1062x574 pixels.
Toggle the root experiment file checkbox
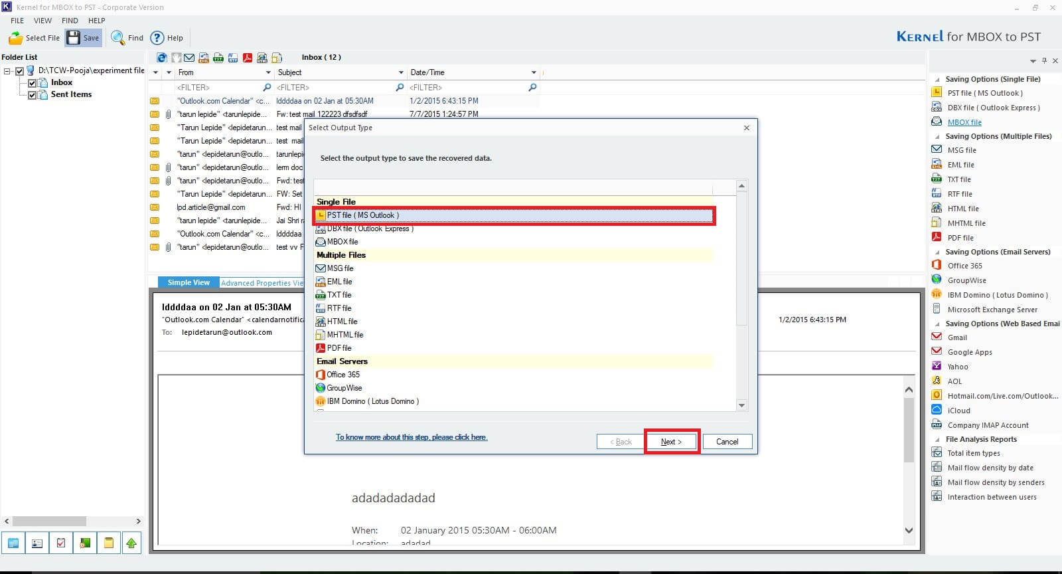tap(19, 70)
